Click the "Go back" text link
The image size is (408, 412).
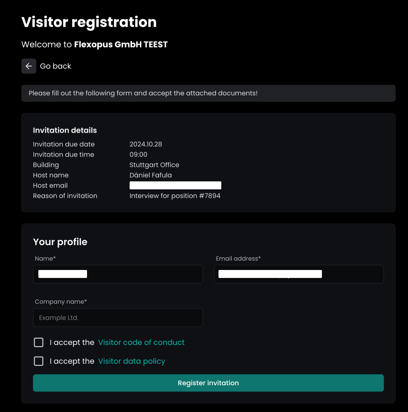tap(56, 66)
